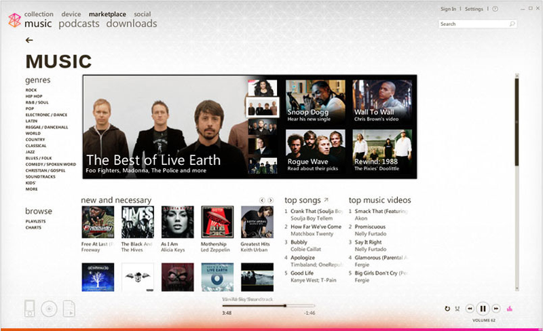Click the disc icon at bottom left
543x331 pixels.
pos(49,309)
